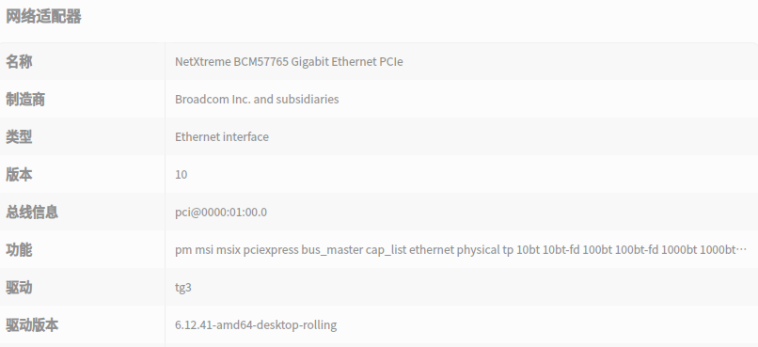Click the Ethernet interface type value
Image resolution: width=758 pixels, height=347 pixels.
coord(222,136)
